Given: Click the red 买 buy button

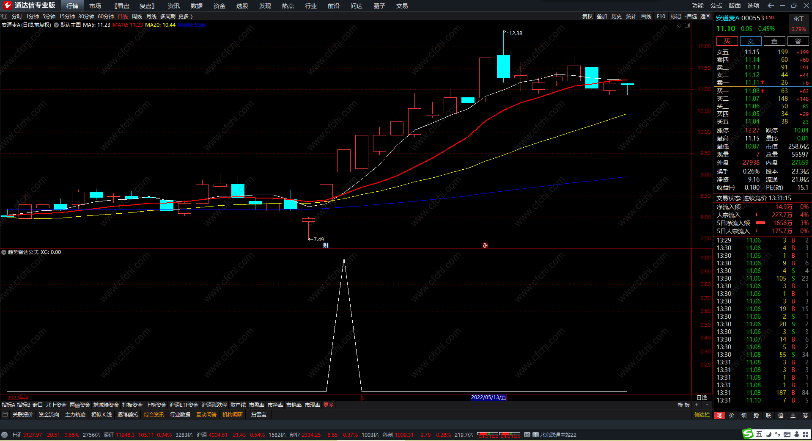Looking at the screenshot, I should point(727,41).
